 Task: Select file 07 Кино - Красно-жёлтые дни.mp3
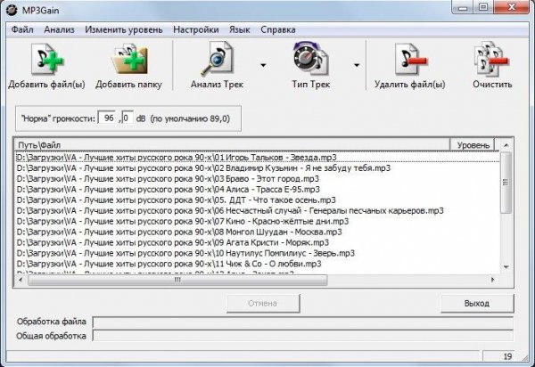click(x=258, y=221)
